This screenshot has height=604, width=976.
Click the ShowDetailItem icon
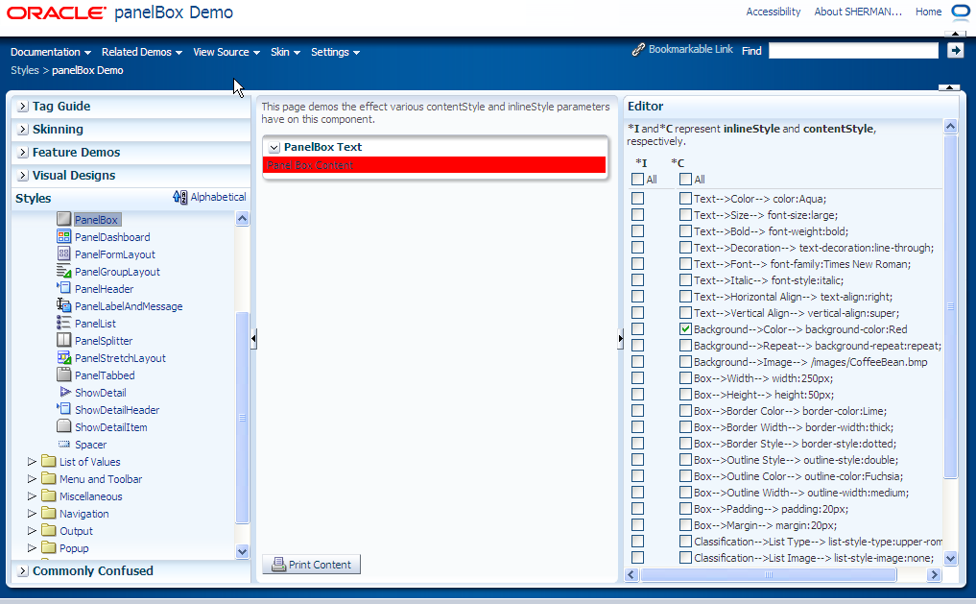click(63, 426)
